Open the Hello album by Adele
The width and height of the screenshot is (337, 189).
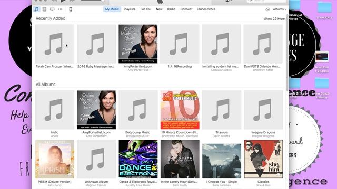[x=55, y=110]
